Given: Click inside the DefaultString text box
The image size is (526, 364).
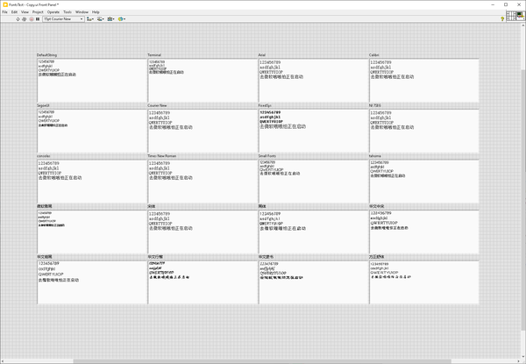Looking at the screenshot, I should [91, 81].
